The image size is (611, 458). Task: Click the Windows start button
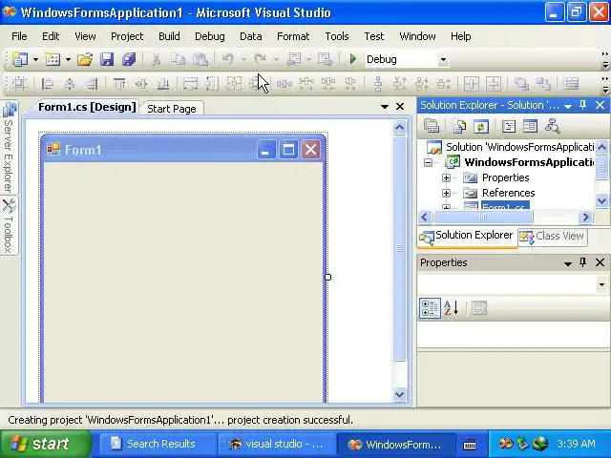[x=46, y=444]
